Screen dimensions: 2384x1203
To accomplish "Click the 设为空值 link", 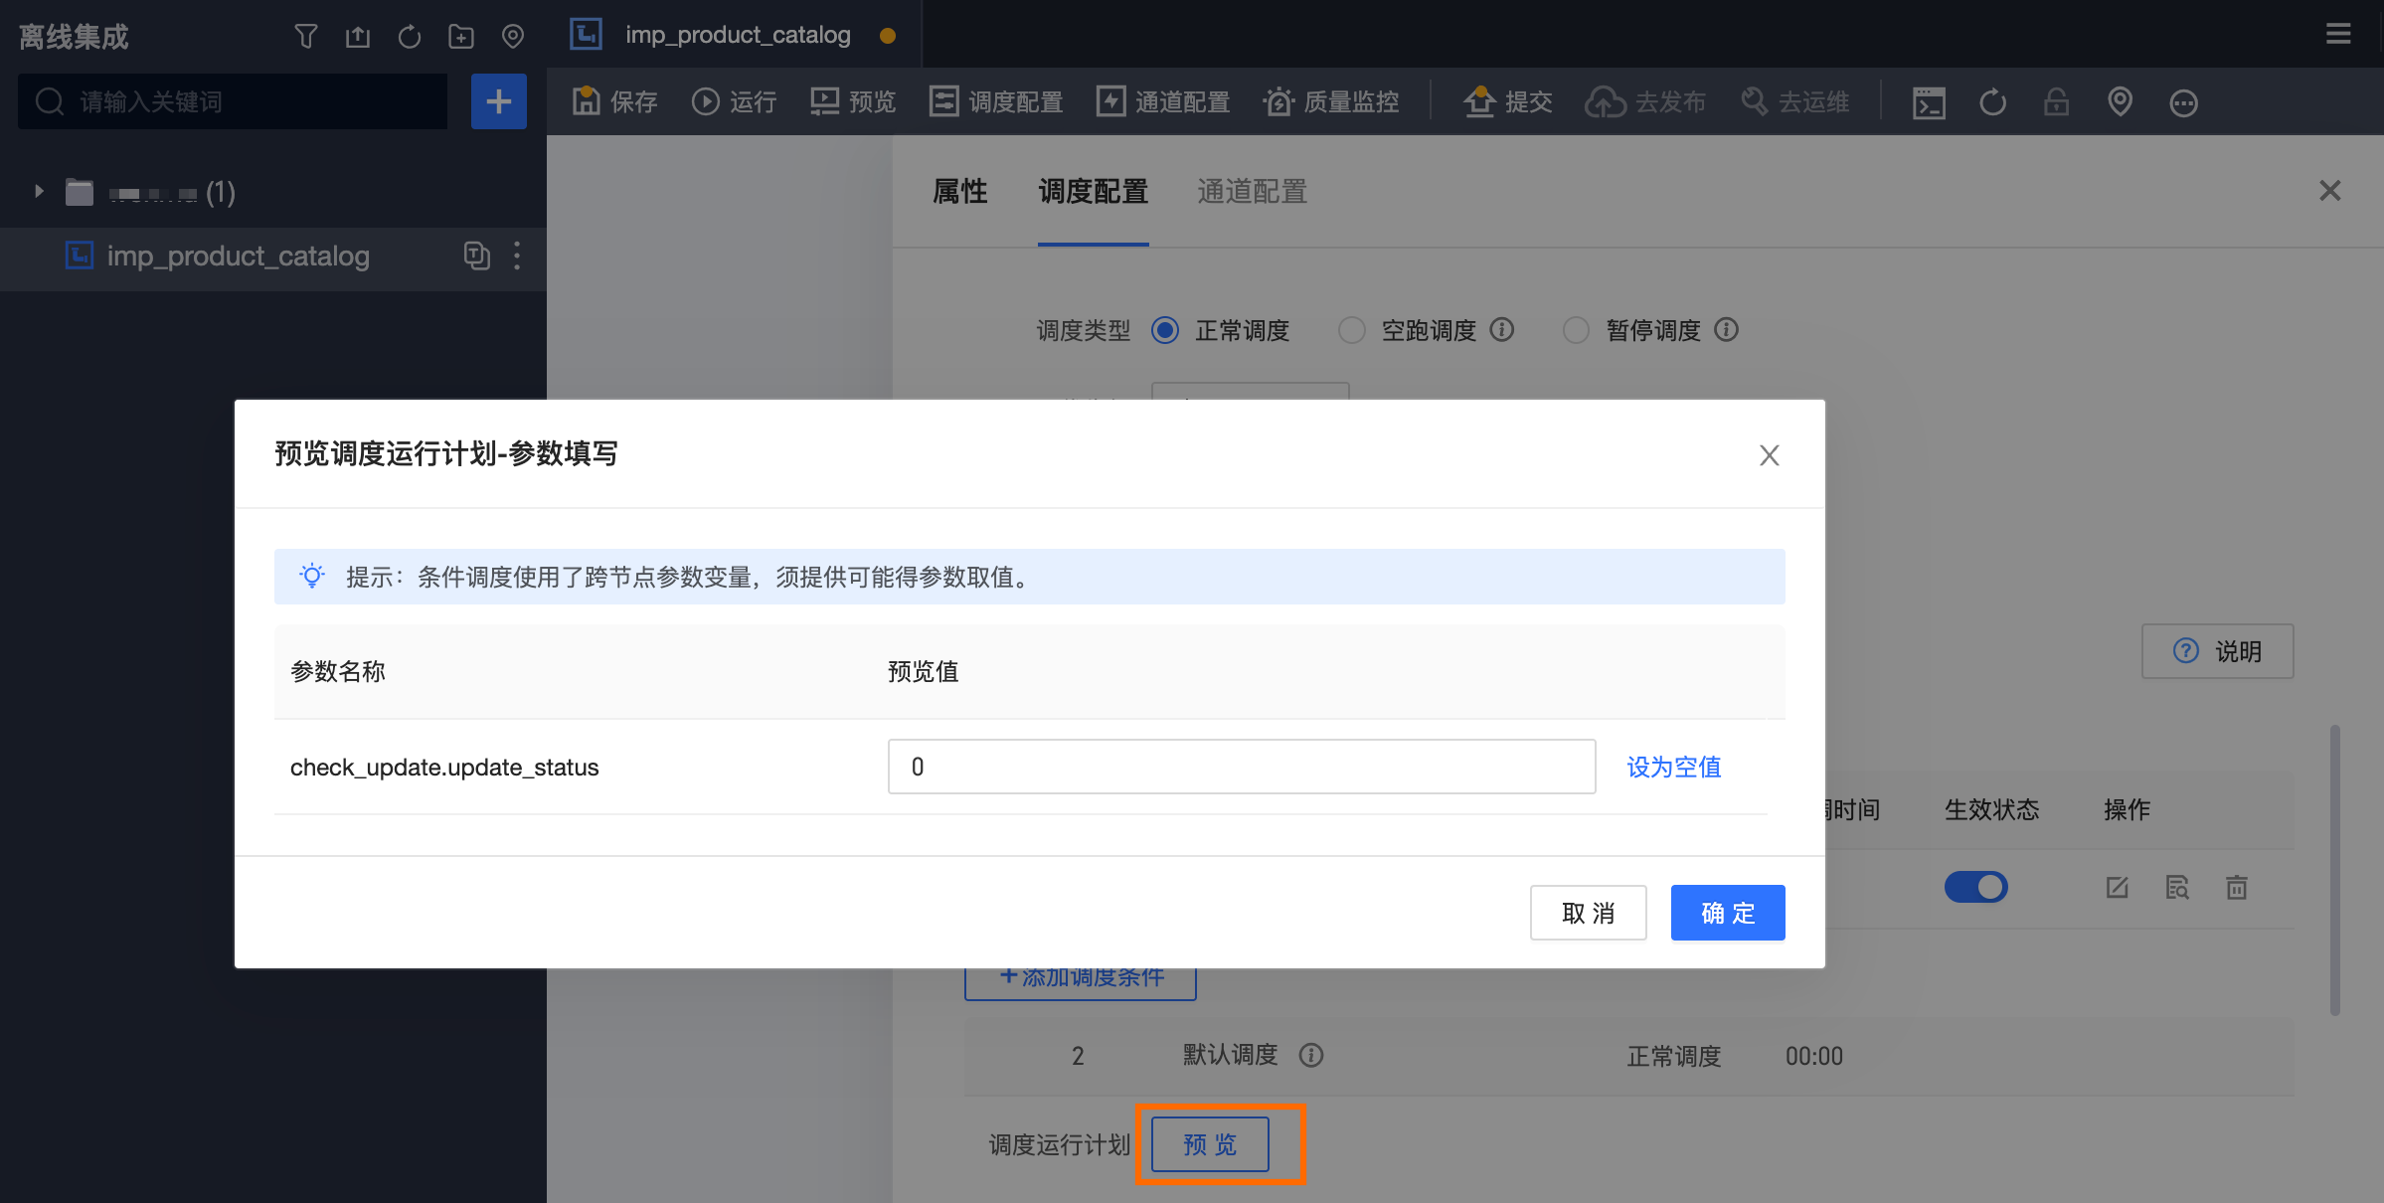I will (1673, 767).
